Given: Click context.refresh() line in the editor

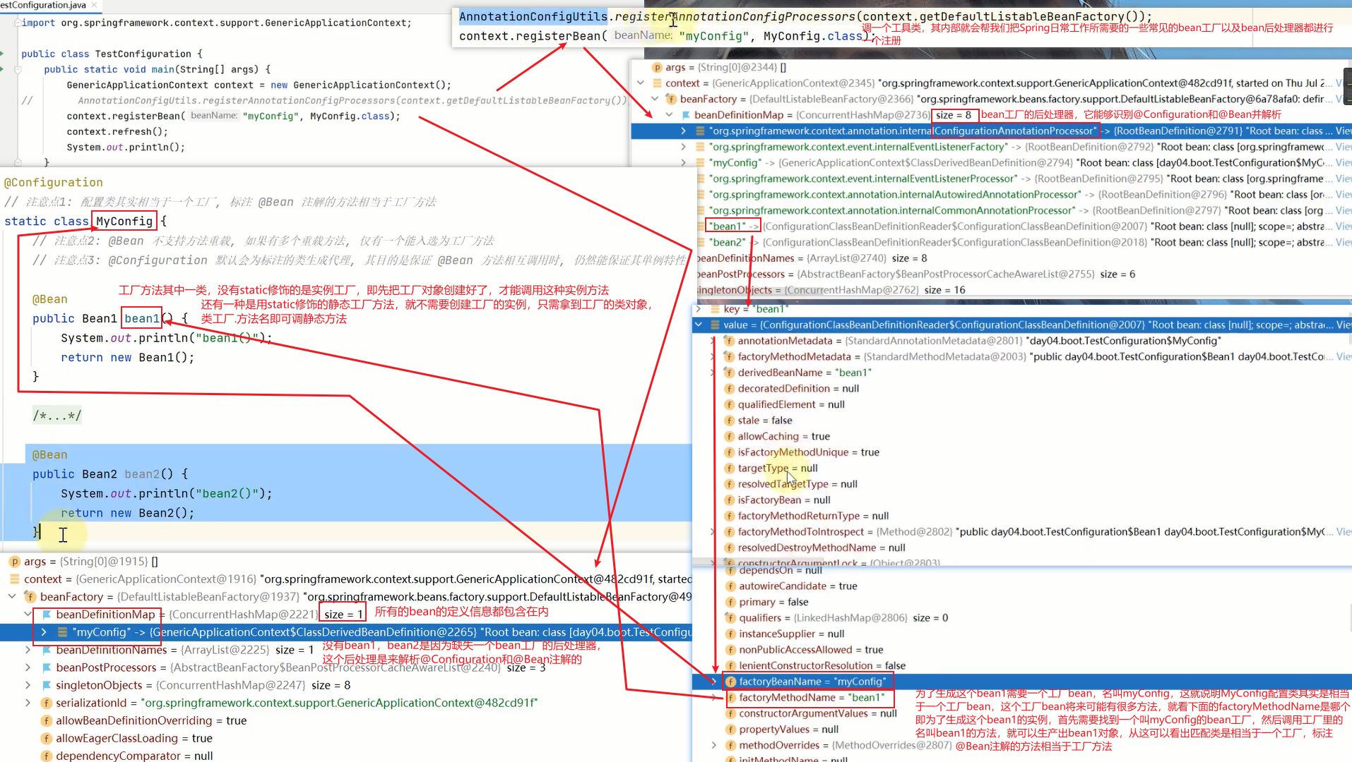Looking at the screenshot, I should coord(117,132).
